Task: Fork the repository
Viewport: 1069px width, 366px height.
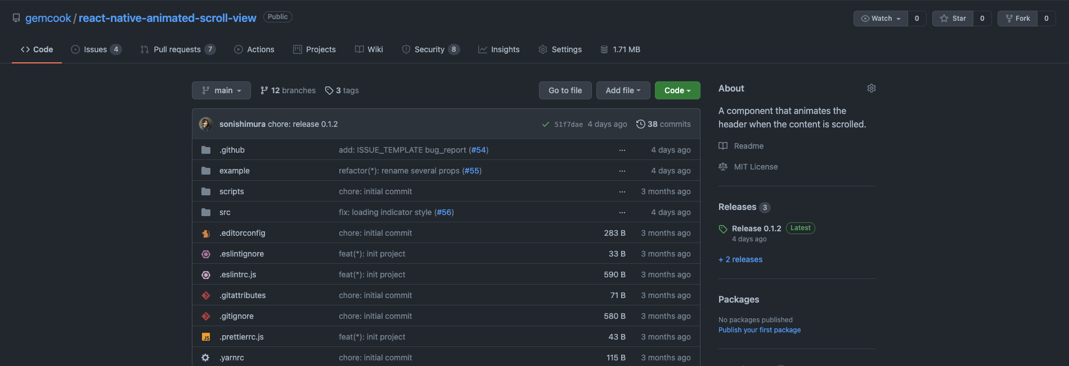Action: pyautogui.click(x=1017, y=19)
